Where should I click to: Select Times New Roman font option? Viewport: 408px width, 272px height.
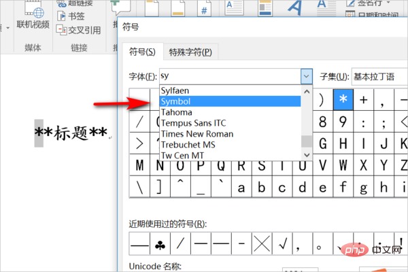coord(197,134)
